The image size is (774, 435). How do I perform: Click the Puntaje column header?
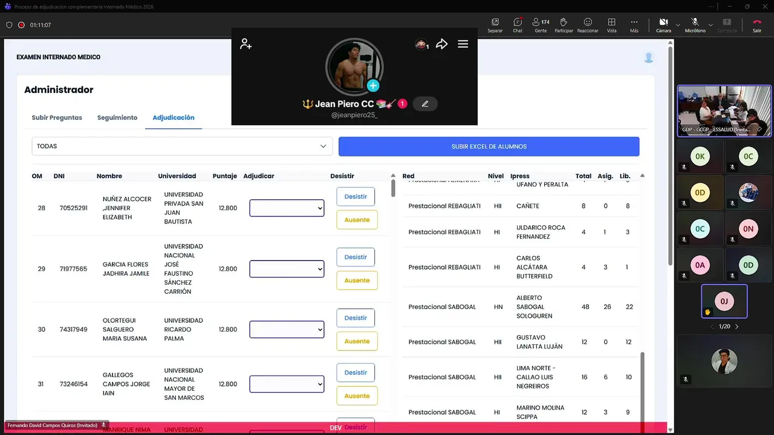click(x=224, y=176)
